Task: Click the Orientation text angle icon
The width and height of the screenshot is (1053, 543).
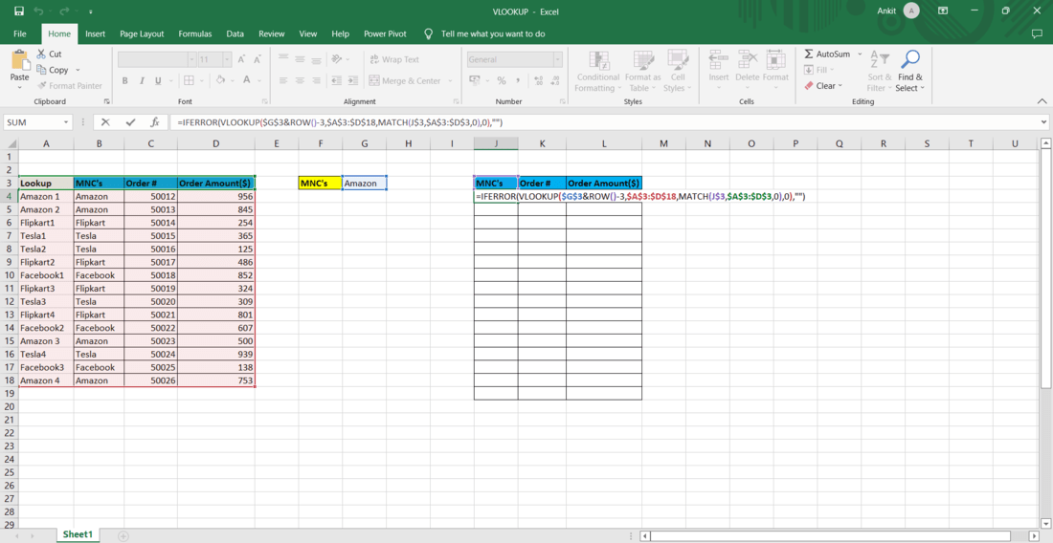Action: click(x=338, y=59)
